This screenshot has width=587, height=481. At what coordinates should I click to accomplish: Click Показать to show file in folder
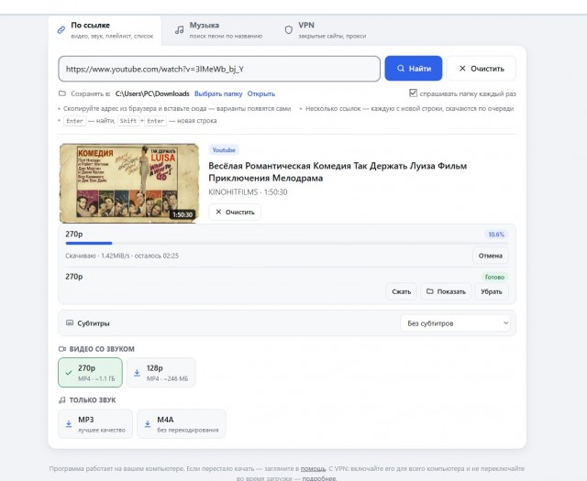click(446, 291)
